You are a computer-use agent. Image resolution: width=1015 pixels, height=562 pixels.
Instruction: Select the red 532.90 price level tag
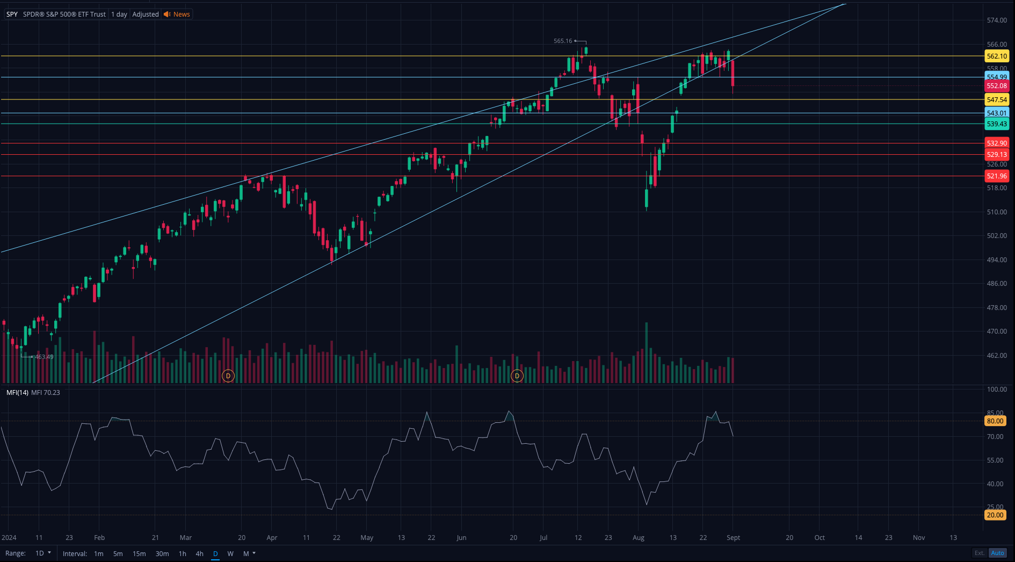click(x=997, y=143)
